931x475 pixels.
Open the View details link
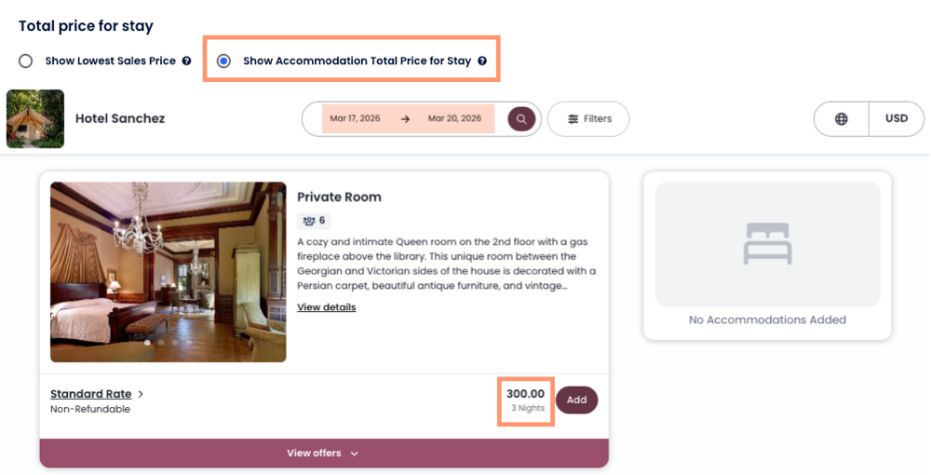[x=326, y=307]
